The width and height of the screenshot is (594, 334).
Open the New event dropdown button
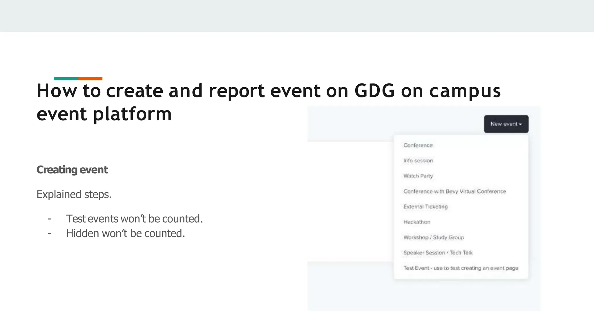coord(506,124)
